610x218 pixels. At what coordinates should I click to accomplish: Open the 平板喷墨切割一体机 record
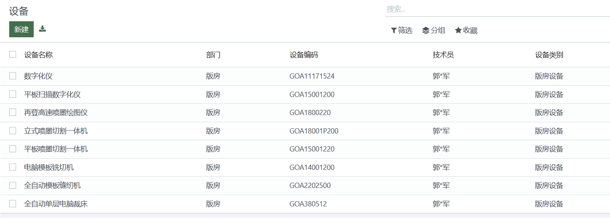(56, 149)
